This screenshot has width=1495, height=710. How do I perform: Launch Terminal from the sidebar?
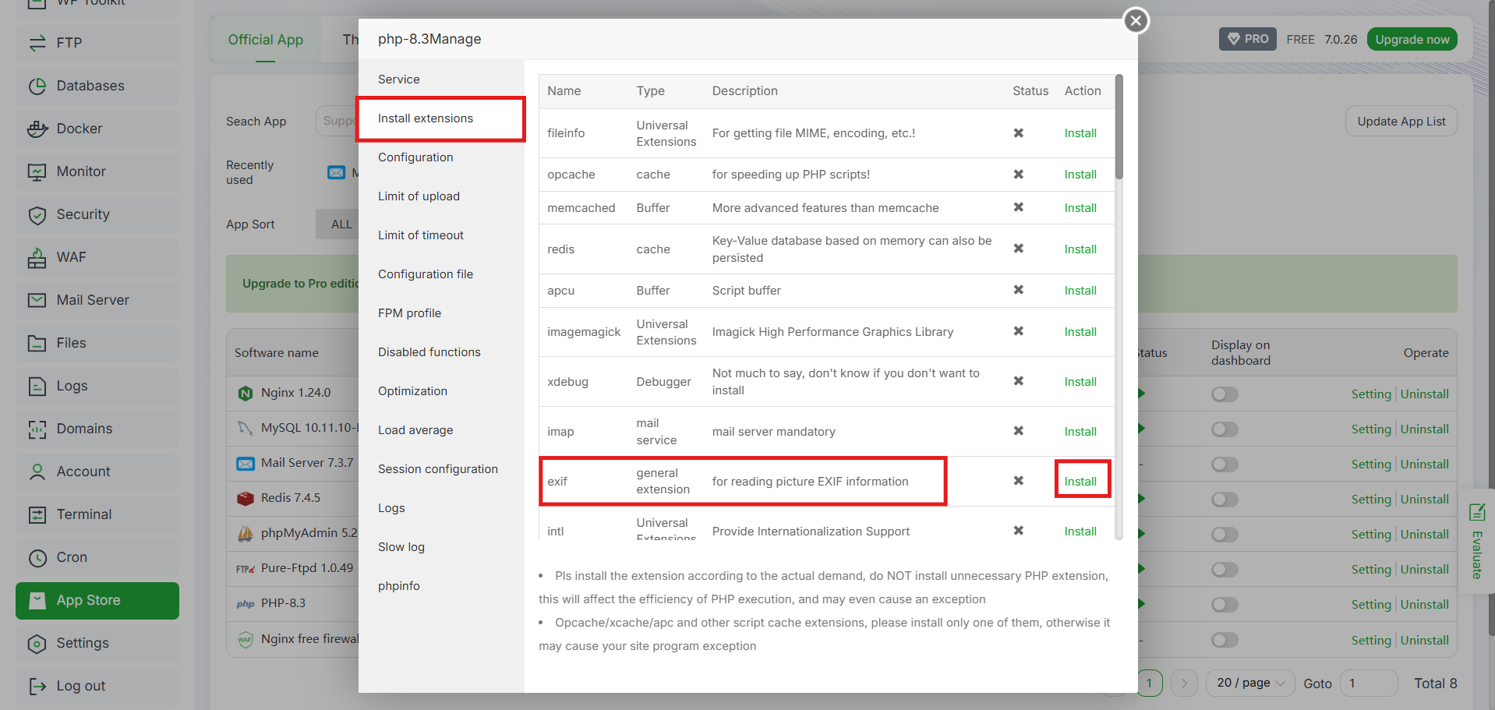97,514
